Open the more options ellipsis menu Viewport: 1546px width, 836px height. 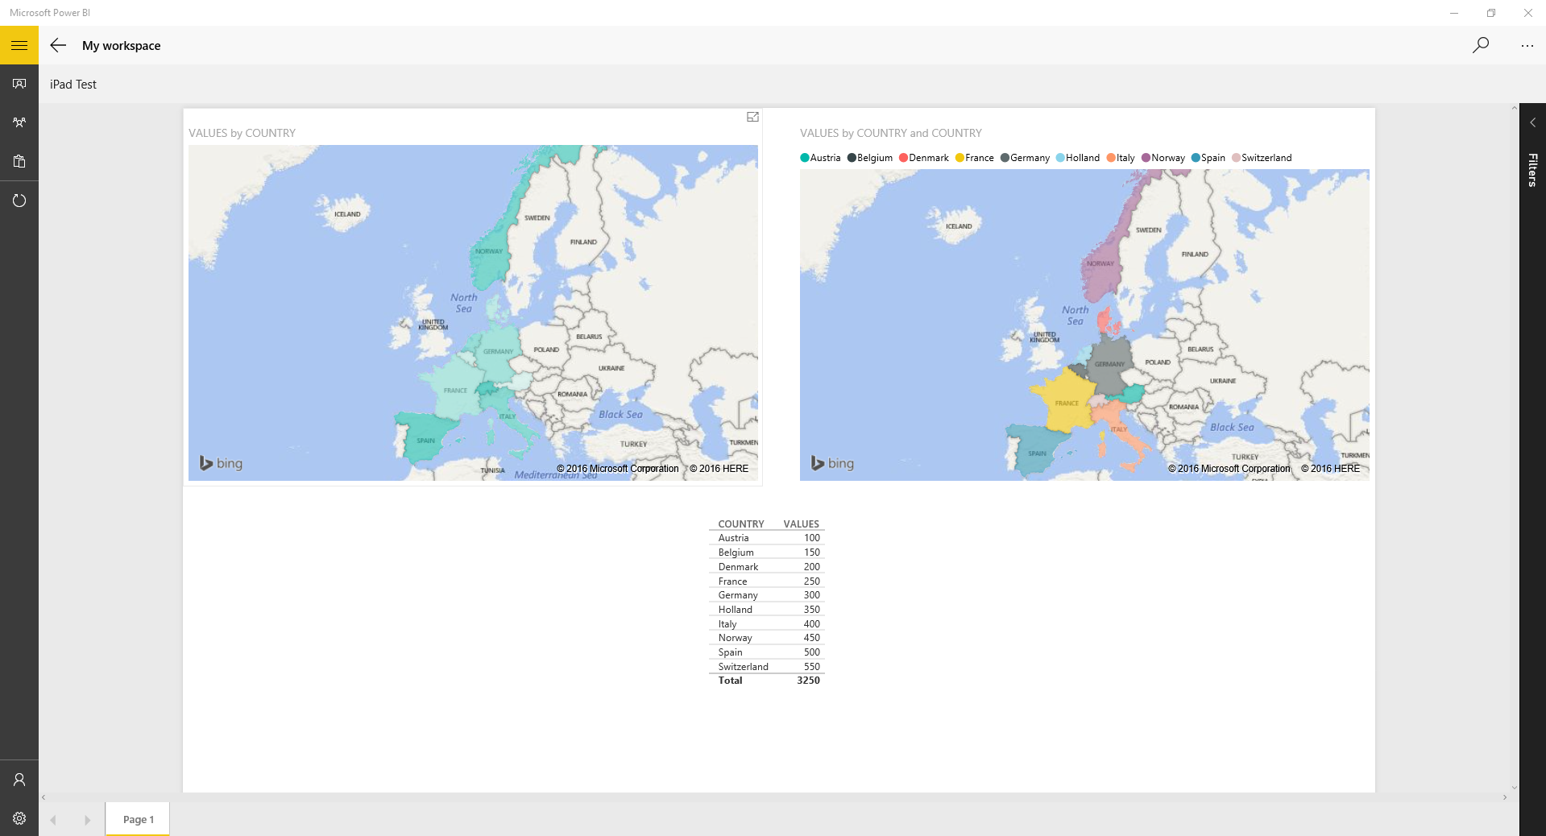1527,46
